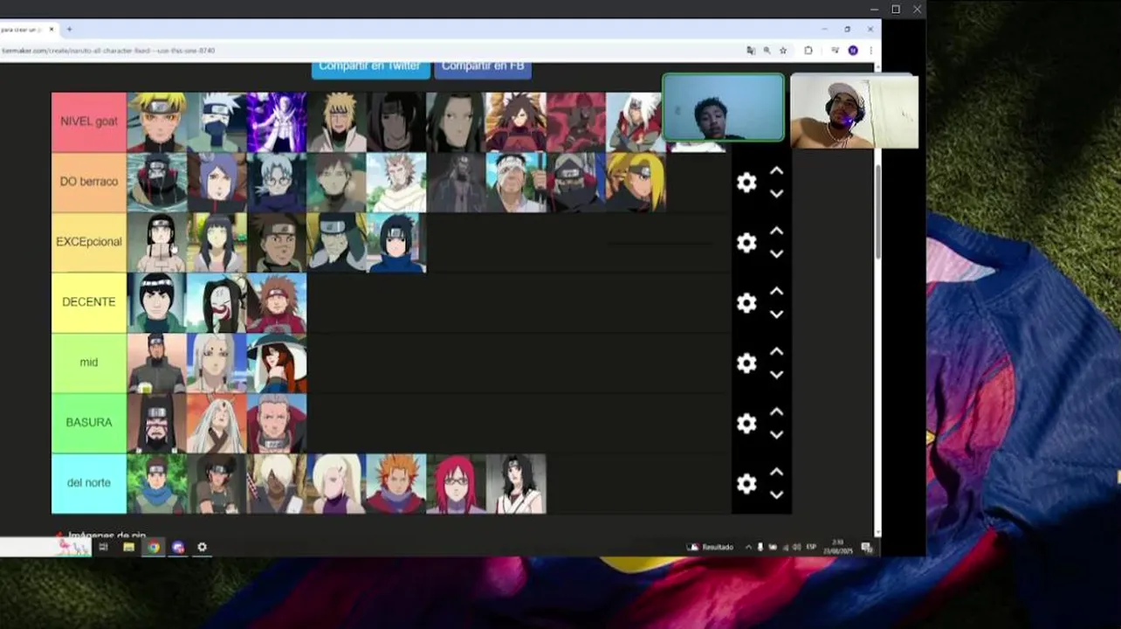Move BASURA row up
Image resolution: width=1121 pixels, height=629 pixels.
776,412
